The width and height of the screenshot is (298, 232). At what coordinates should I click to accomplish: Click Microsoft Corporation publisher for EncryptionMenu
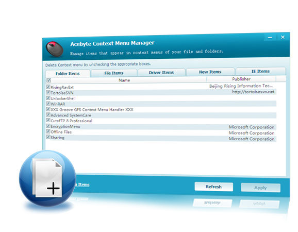252,127
